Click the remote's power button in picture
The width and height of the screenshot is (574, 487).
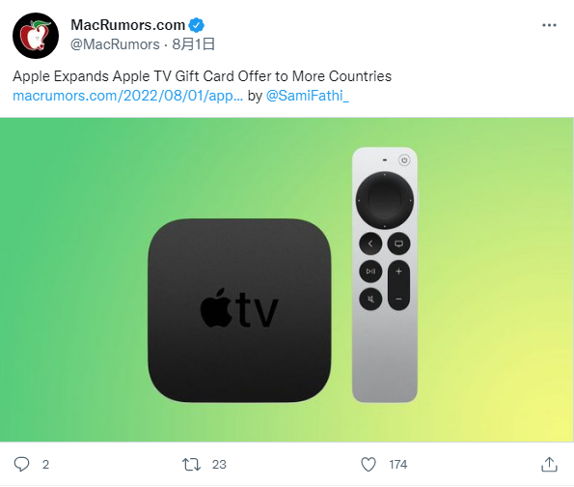[404, 160]
